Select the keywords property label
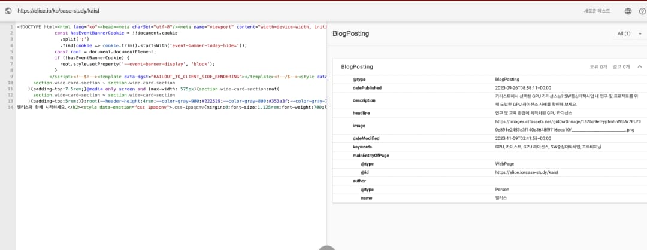This screenshot has width=647, height=250. (362, 147)
